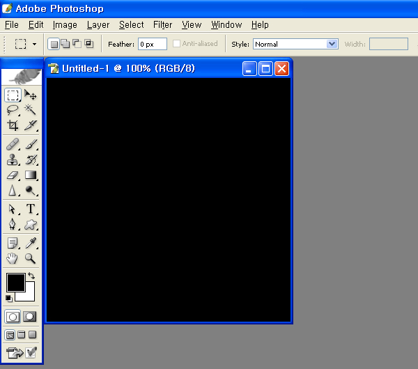Select the Magic Wand tool

click(x=30, y=110)
